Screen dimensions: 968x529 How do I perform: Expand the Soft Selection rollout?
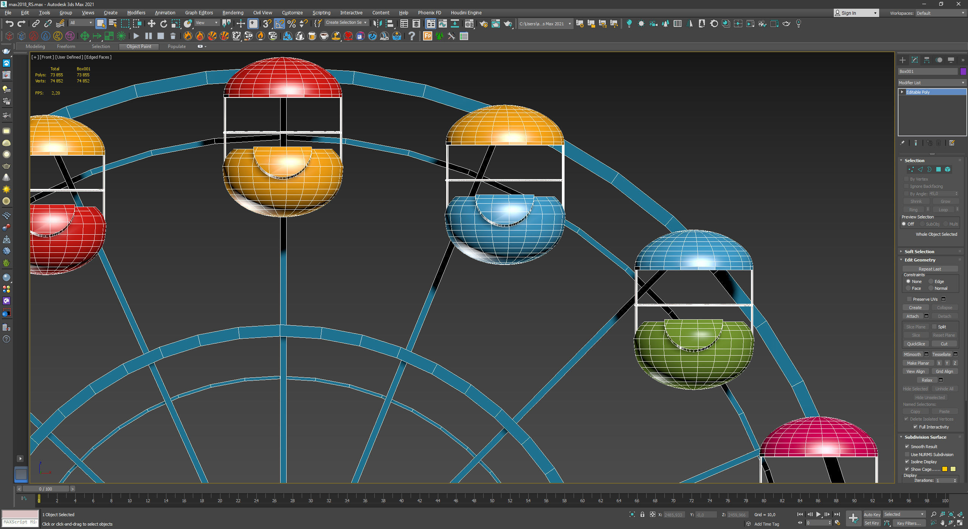click(919, 251)
